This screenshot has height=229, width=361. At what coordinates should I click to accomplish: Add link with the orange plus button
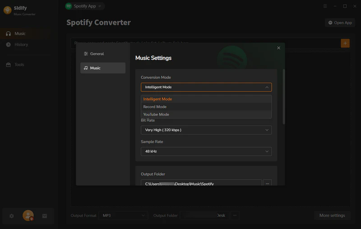(x=345, y=43)
